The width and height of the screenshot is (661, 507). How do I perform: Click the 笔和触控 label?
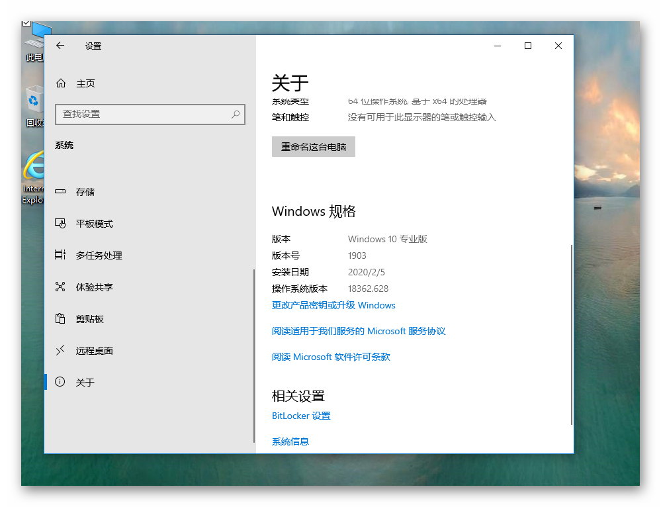point(290,117)
